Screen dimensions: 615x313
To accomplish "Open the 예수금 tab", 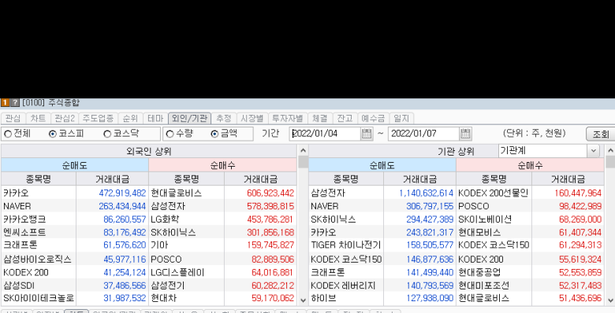I will [373, 118].
